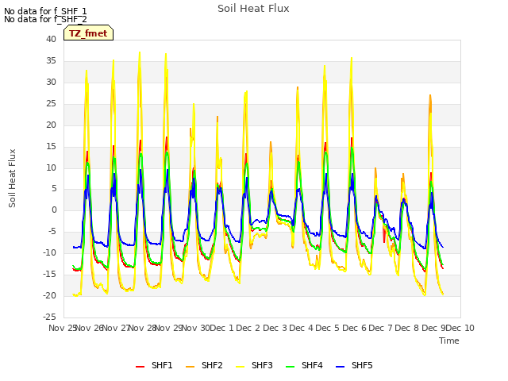Click the y-axis tick value 25
This screenshot has height=381, width=508.
(51, 103)
